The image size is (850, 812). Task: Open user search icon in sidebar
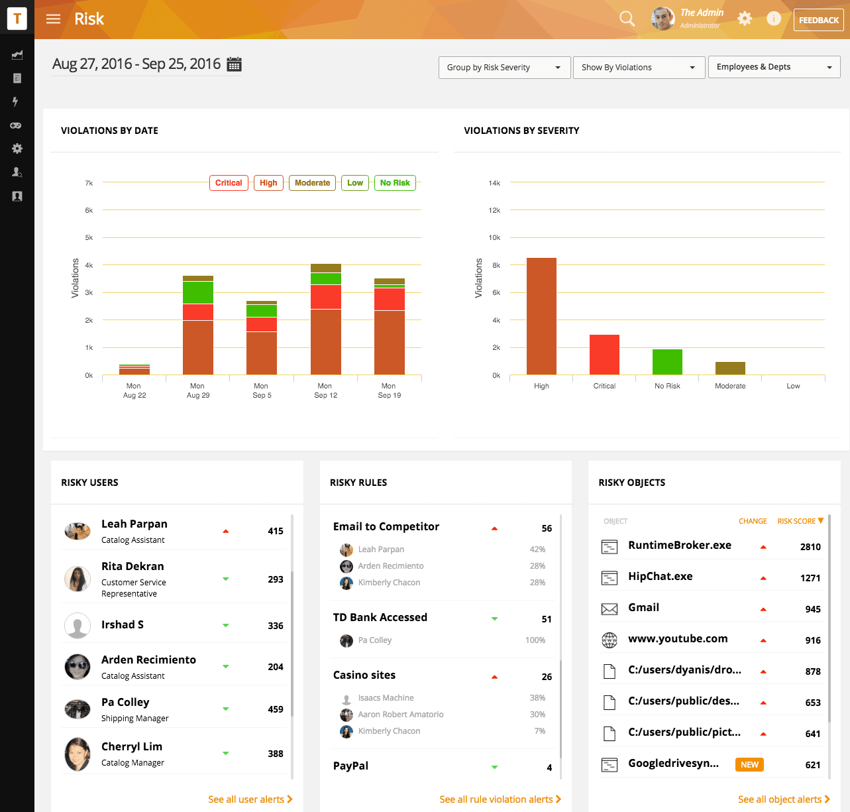(17, 172)
